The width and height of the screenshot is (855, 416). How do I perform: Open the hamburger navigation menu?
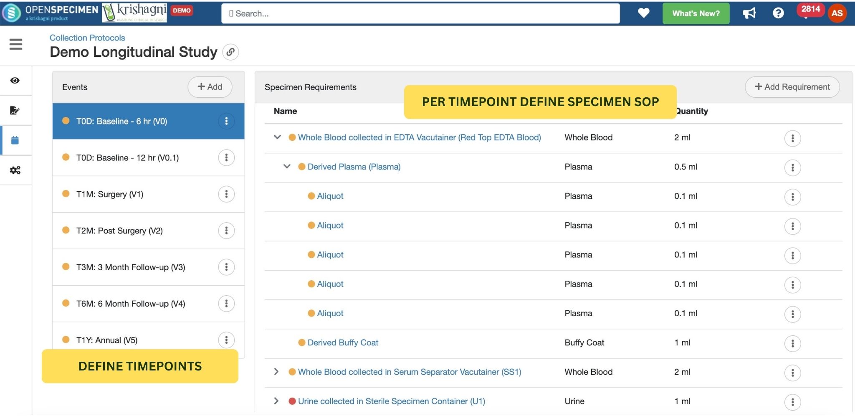(x=15, y=44)
